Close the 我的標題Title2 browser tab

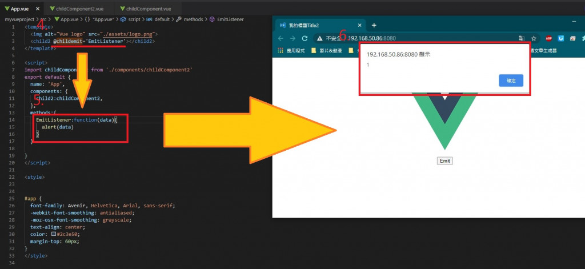[x=360, y=25]
